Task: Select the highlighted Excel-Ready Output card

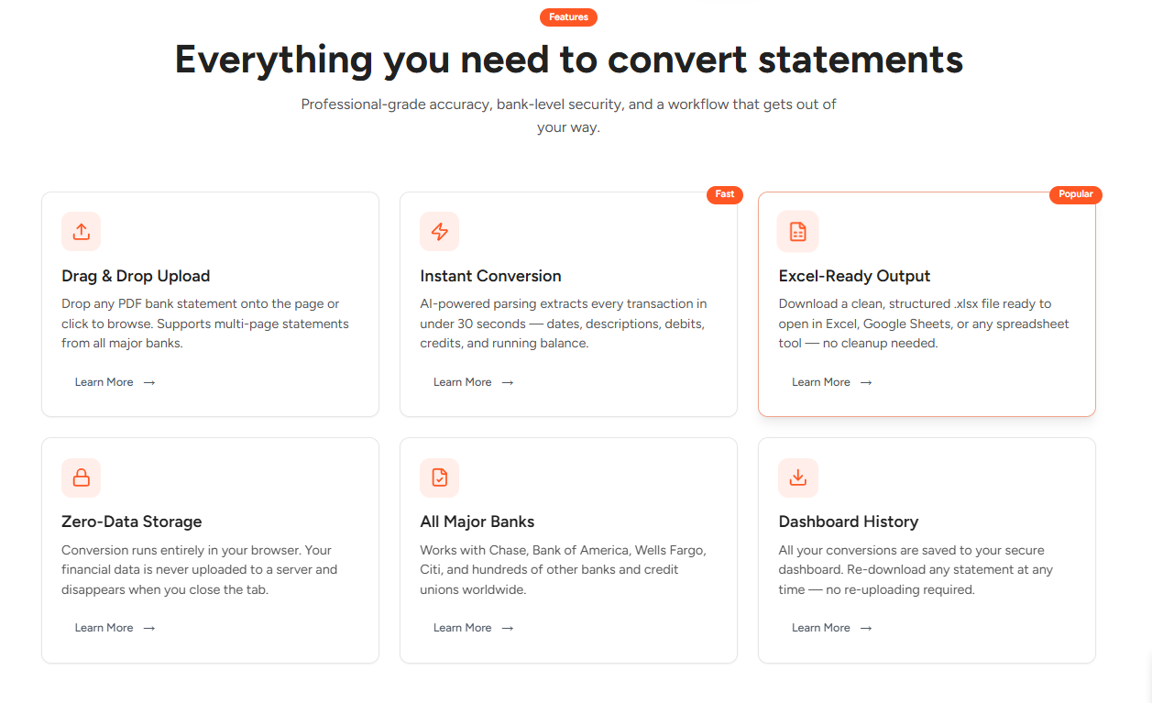Action: coord(926,304)
